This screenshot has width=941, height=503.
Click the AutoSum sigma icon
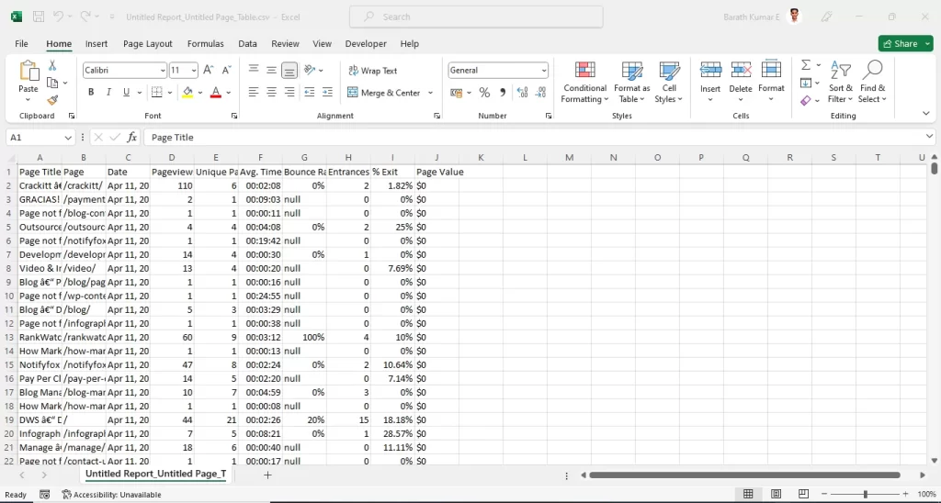806,65
